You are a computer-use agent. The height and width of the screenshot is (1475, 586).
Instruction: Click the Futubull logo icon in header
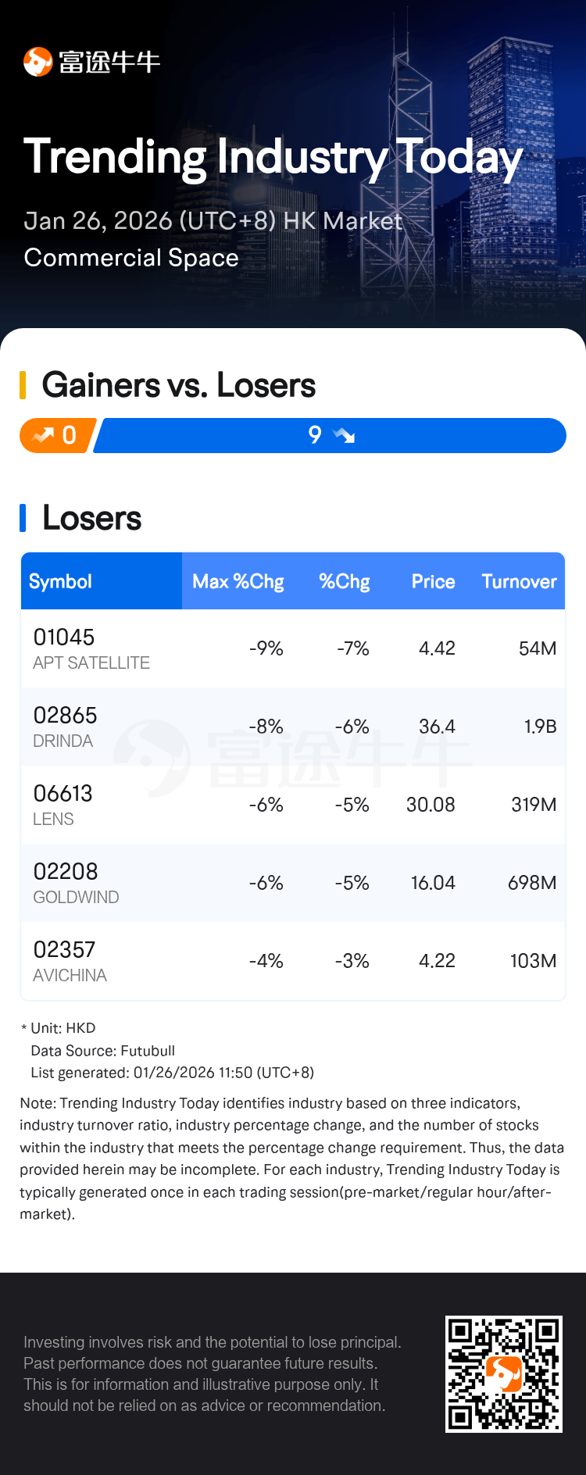38,62
